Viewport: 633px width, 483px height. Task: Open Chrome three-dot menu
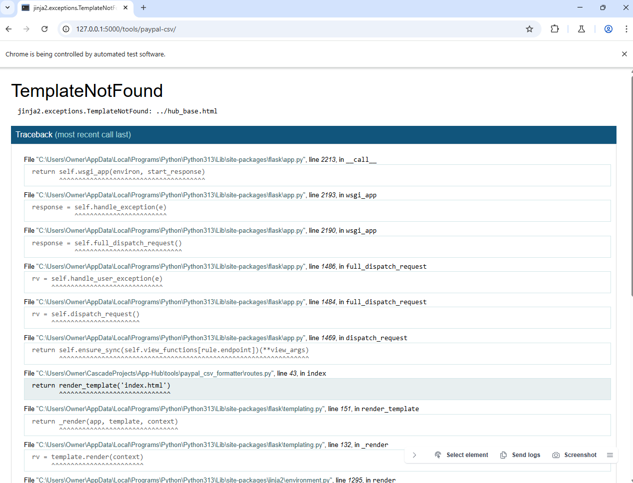[x=626, y=29]
